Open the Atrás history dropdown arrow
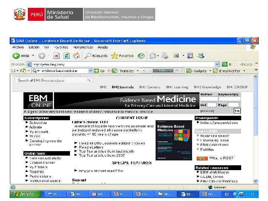 tap(33, 56)
